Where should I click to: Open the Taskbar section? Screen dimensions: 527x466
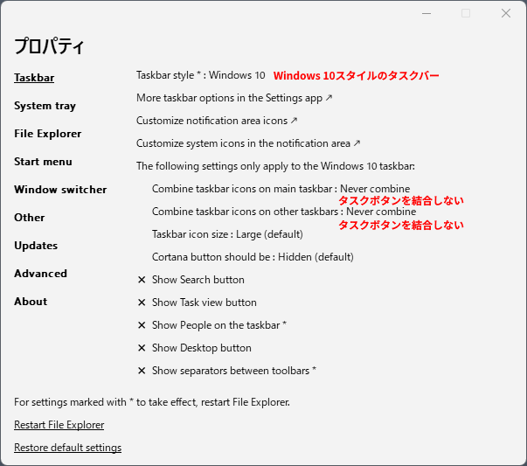pos(34,78)
